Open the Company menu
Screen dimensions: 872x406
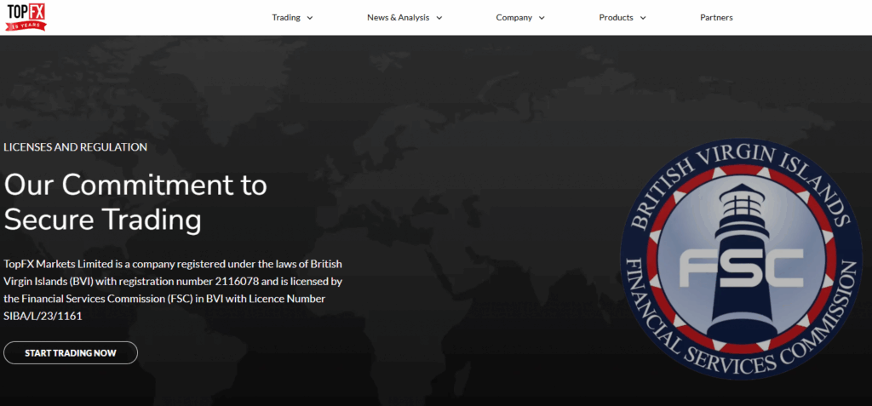pos(513,18)
